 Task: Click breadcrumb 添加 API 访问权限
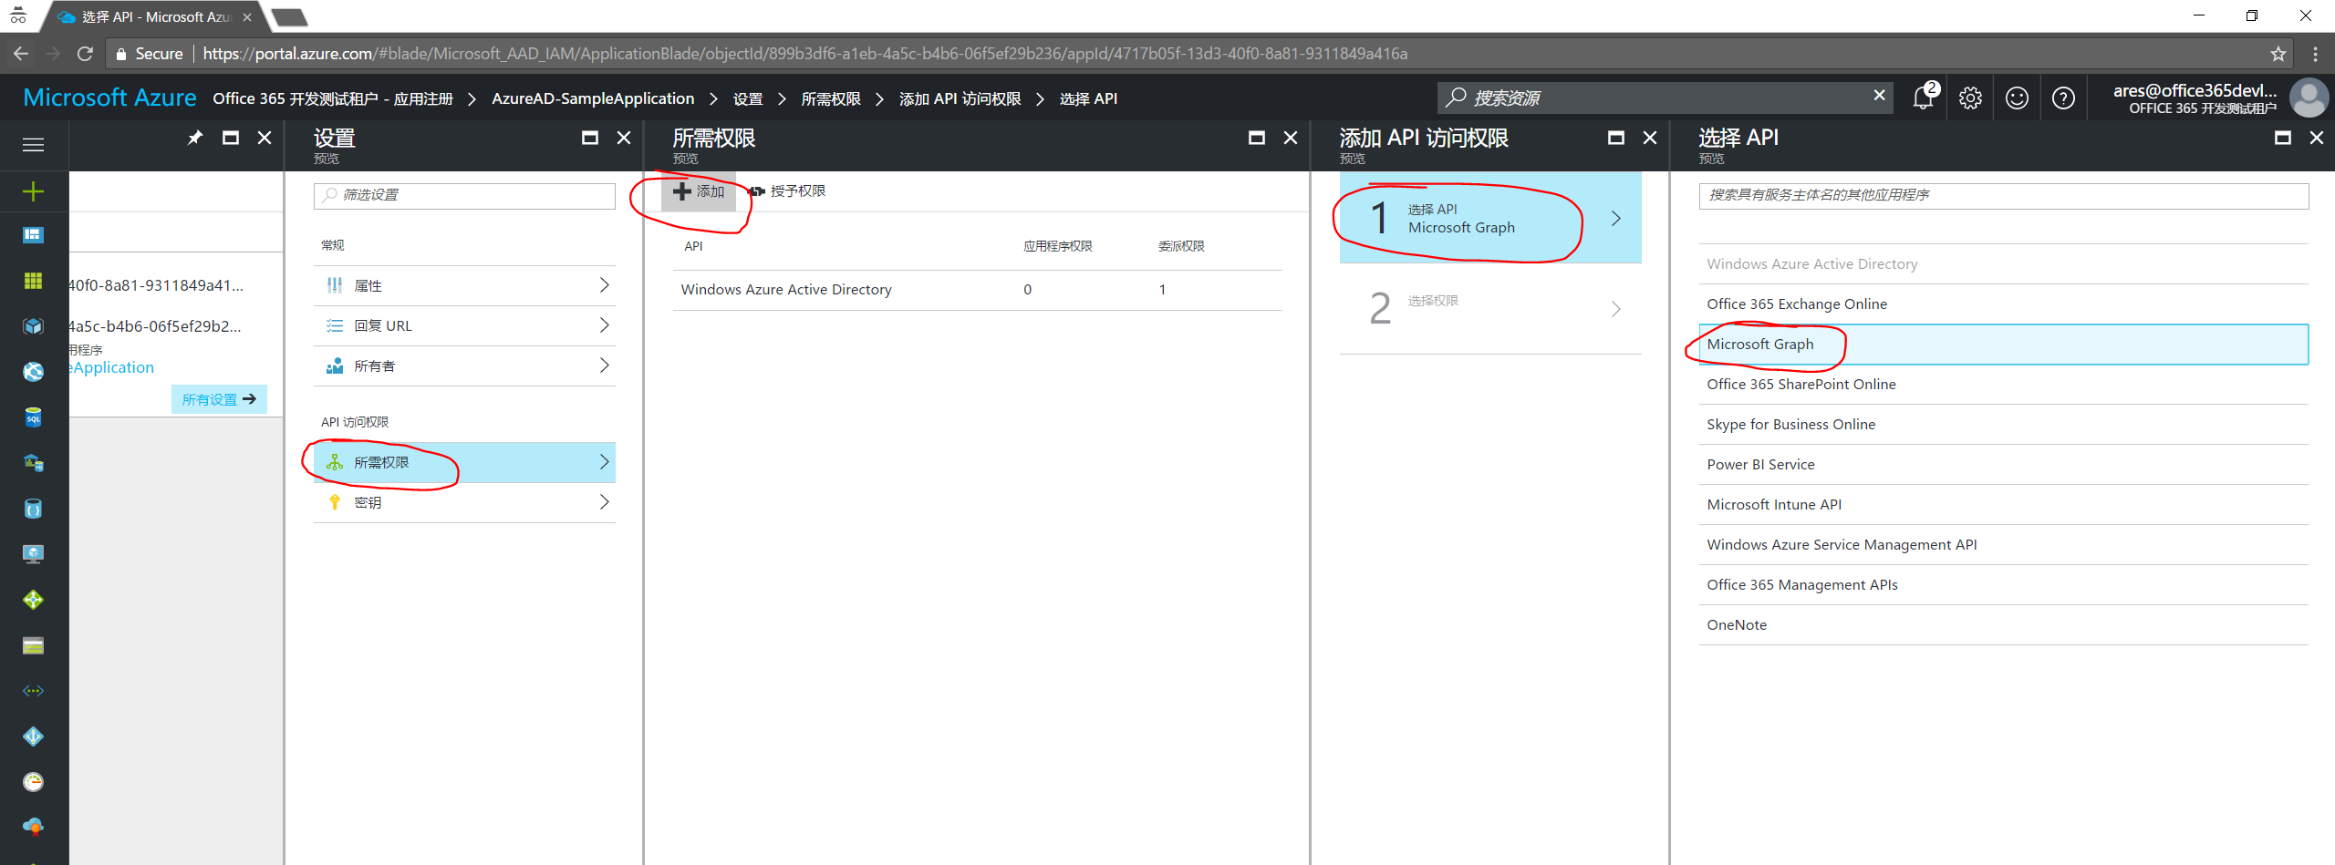pos(960,98)
